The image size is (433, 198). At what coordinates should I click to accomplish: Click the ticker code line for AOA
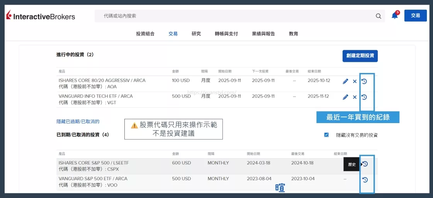coord(88,86)
